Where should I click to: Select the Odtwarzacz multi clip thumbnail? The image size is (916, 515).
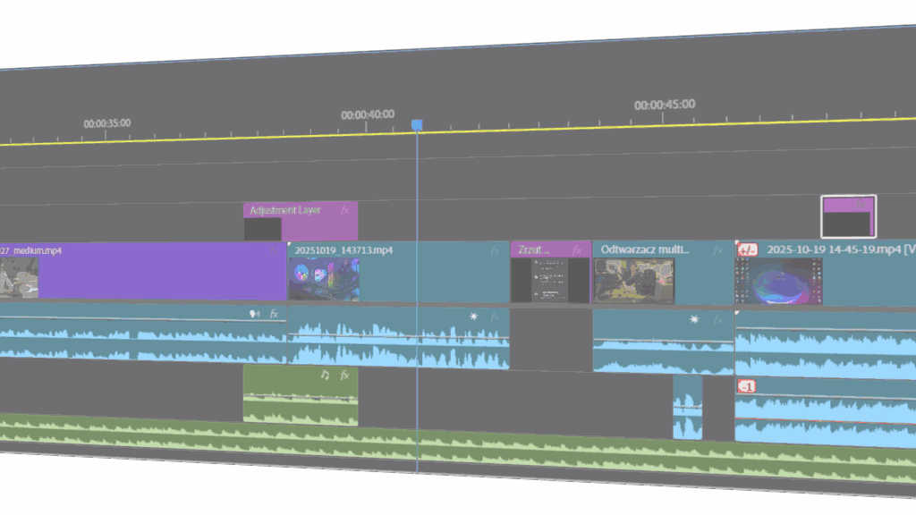coord(633,281)
